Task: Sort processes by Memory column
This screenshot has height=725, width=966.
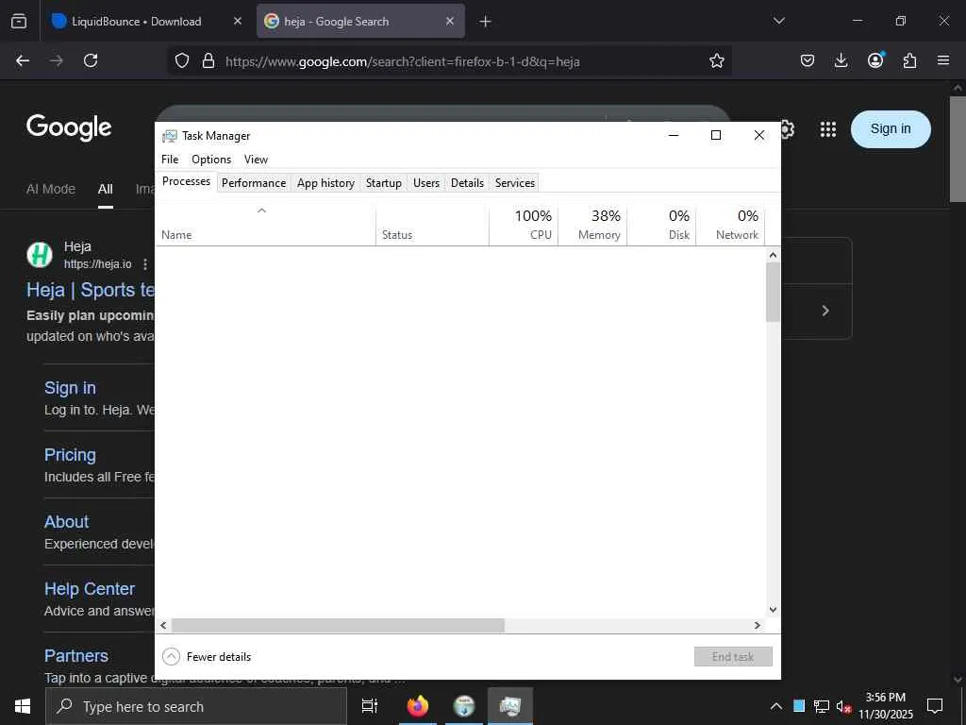Action: [x=592, y=225]
